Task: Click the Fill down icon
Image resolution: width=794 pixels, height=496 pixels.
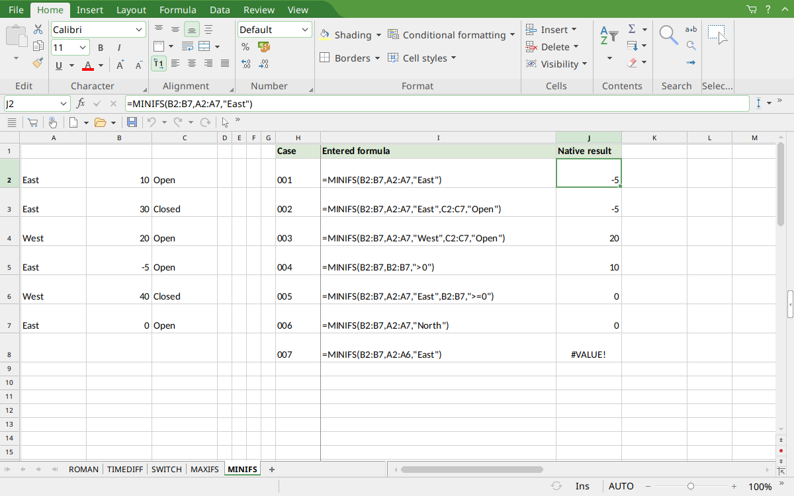Action: tap(632, 46)
